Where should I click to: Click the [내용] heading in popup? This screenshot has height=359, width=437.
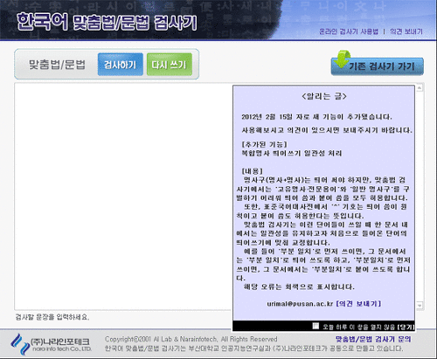click(253, 170)
